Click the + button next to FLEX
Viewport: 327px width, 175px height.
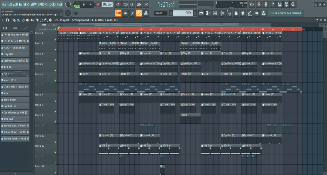point(195,13)
